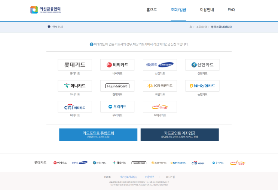Open footer banner logo 하나카드
Screen dimensions: 278x190
119,163
